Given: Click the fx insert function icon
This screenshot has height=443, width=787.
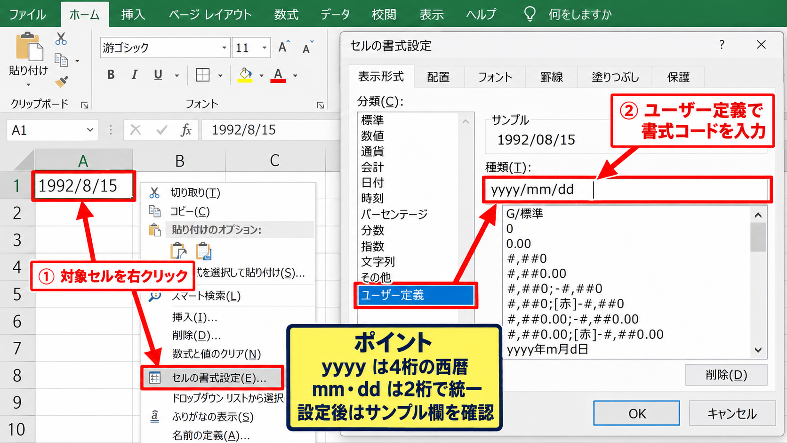Looking at the screenshot, I should (x=186, y=130).
